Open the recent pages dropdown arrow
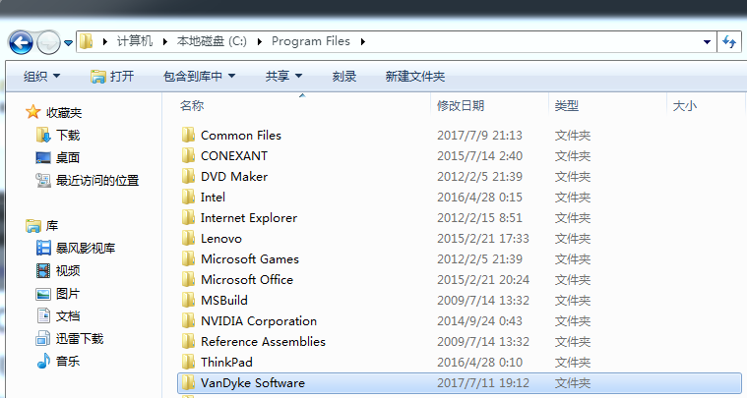The height and width of the screenshot is (398, 747). tap(68, 43)
